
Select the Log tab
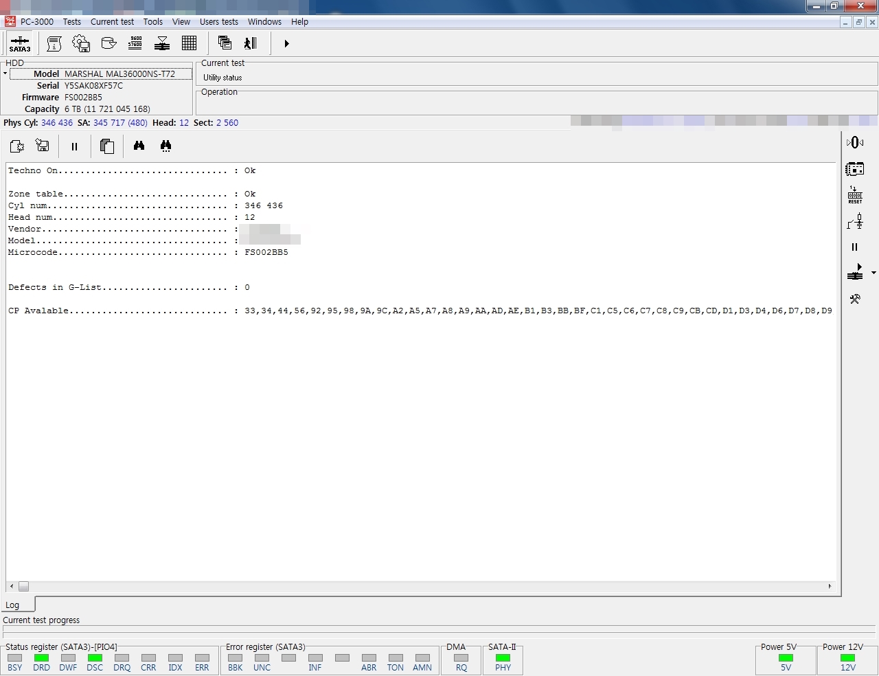[x=16, y=605]
